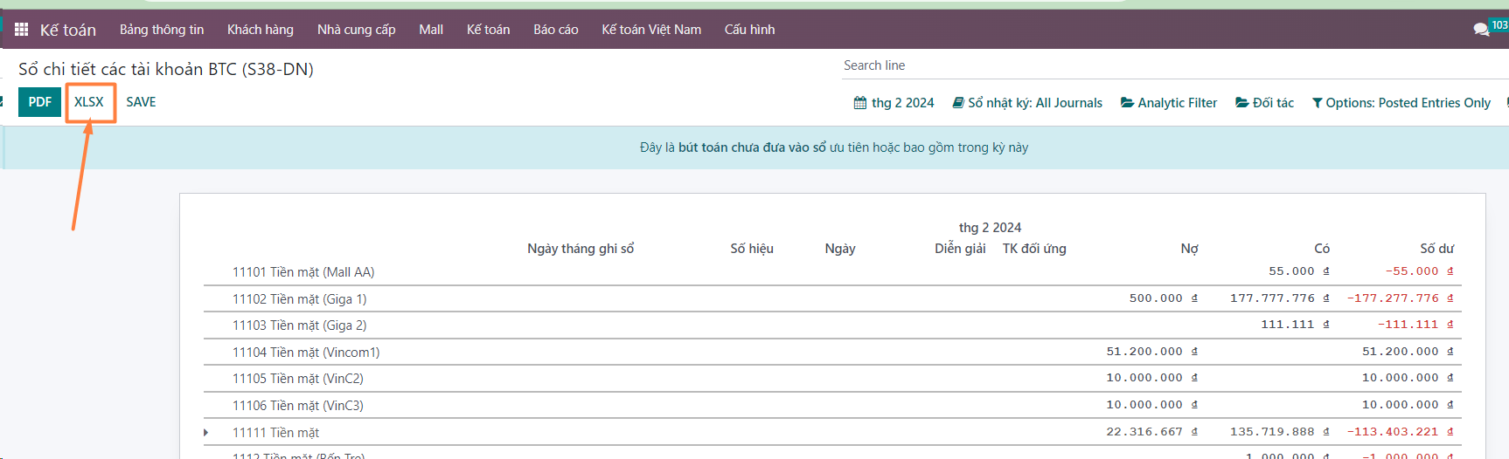Open account 11106 Tiền mặt (VinC3)

point(298,406)
